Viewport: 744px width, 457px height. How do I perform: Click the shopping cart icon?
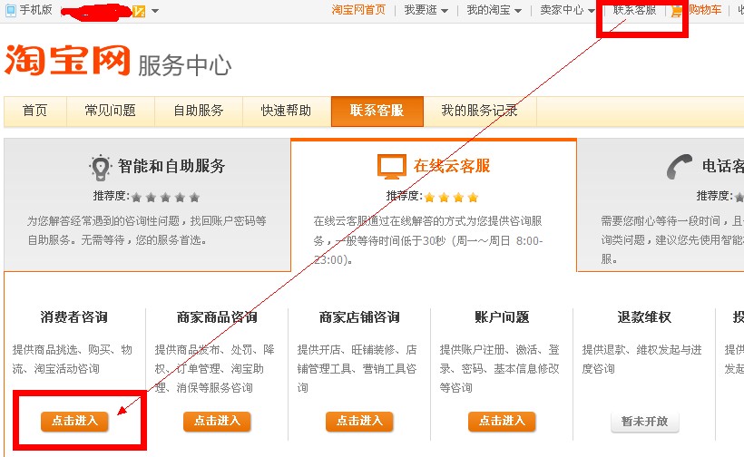pos(677,11)
